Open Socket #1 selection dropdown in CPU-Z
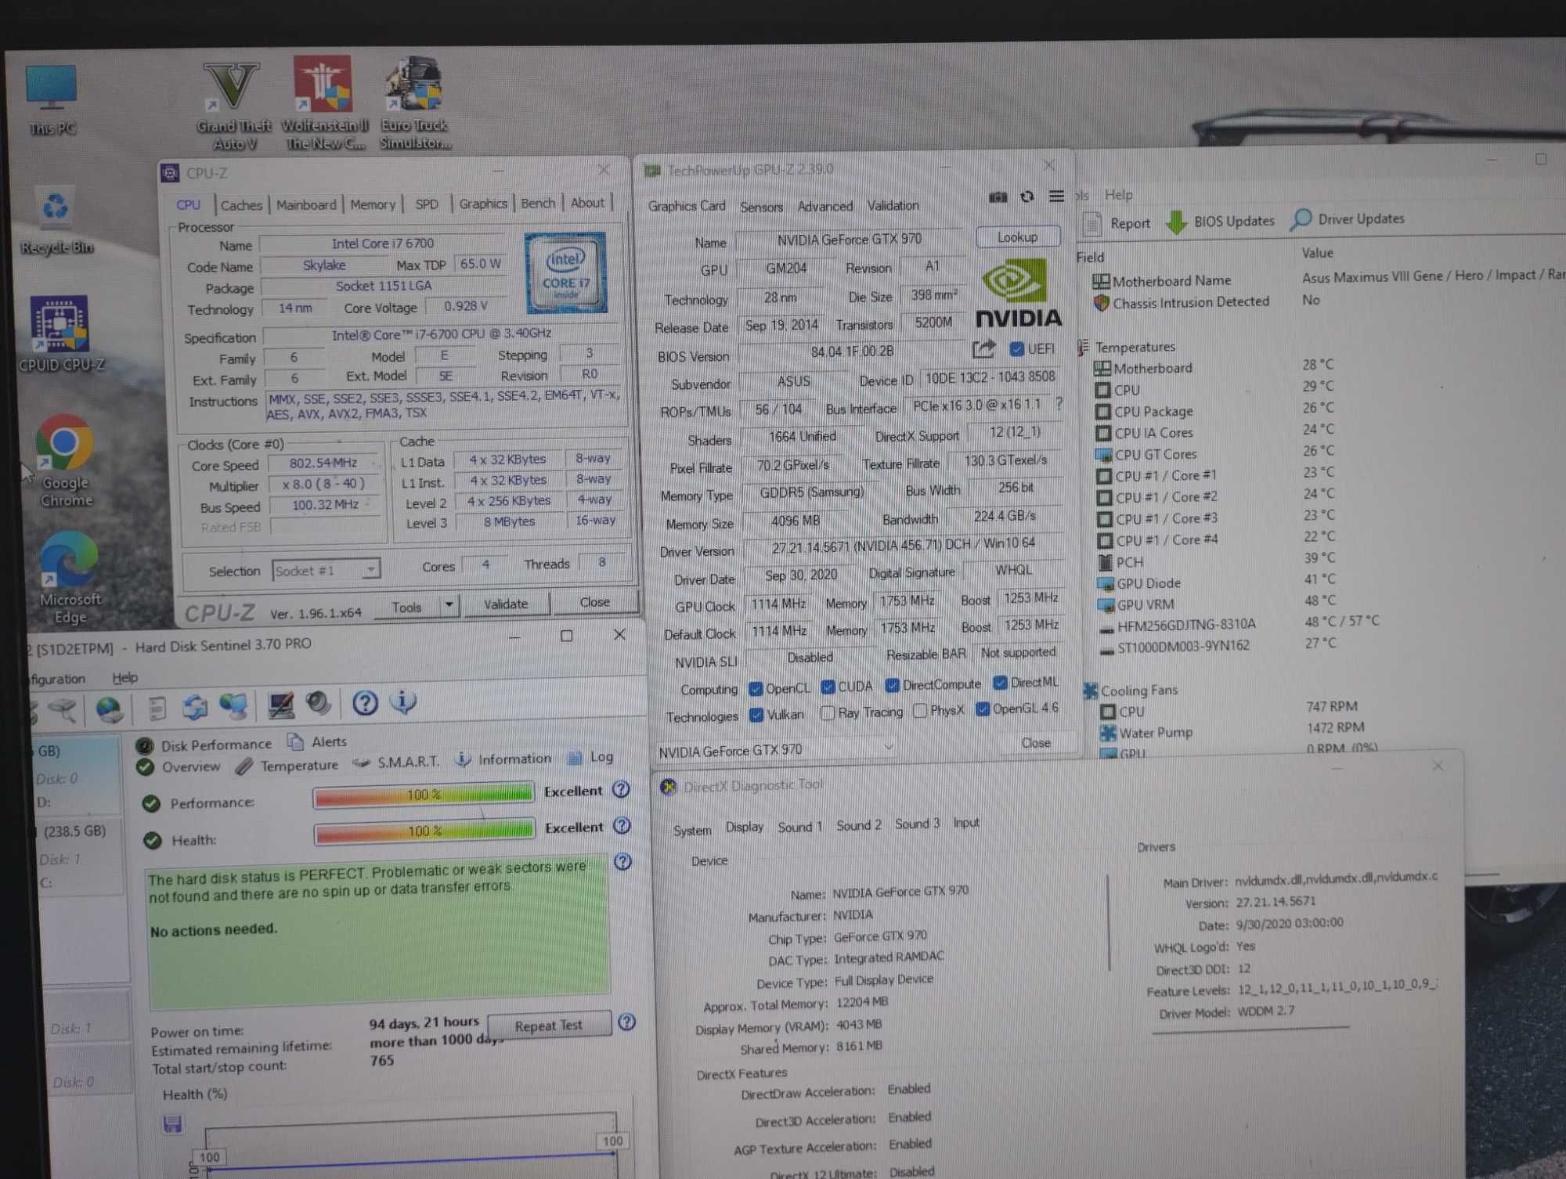1566x1179 pixels. [x=326, y=570]
